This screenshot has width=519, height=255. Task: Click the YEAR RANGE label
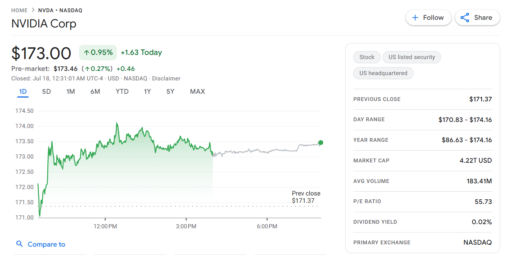click(x=371, y=140)
